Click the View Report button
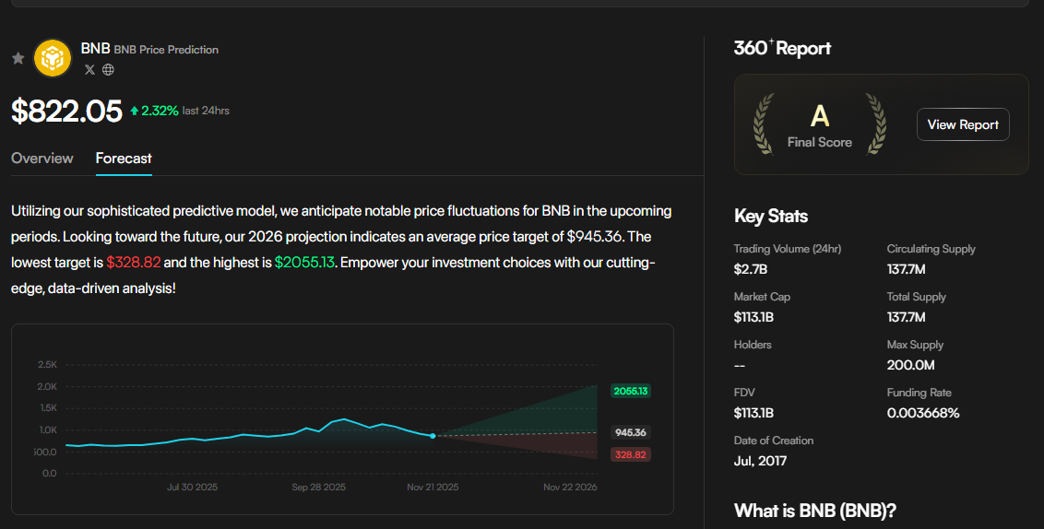 963,124
